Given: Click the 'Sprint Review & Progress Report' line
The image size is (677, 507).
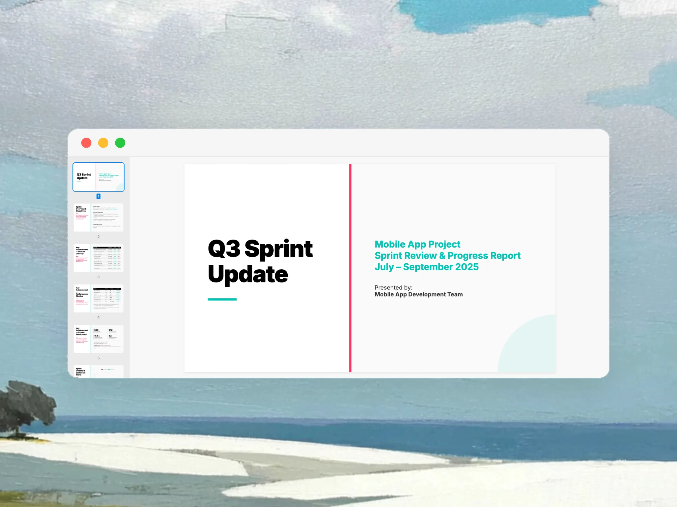Looking at the screenshot, I should [447, 255].
